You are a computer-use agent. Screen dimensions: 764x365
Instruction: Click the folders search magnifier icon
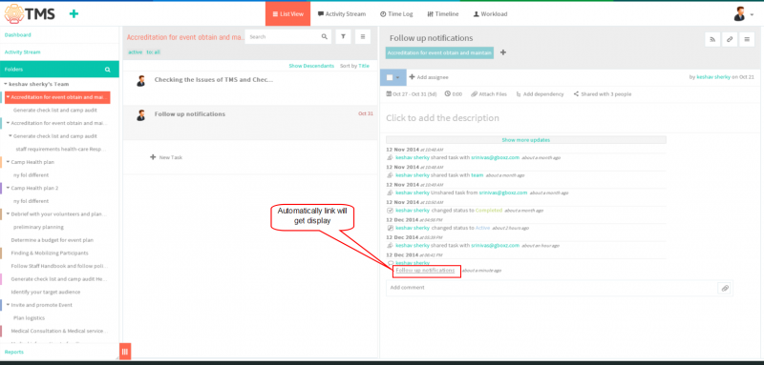pos(108,70)
